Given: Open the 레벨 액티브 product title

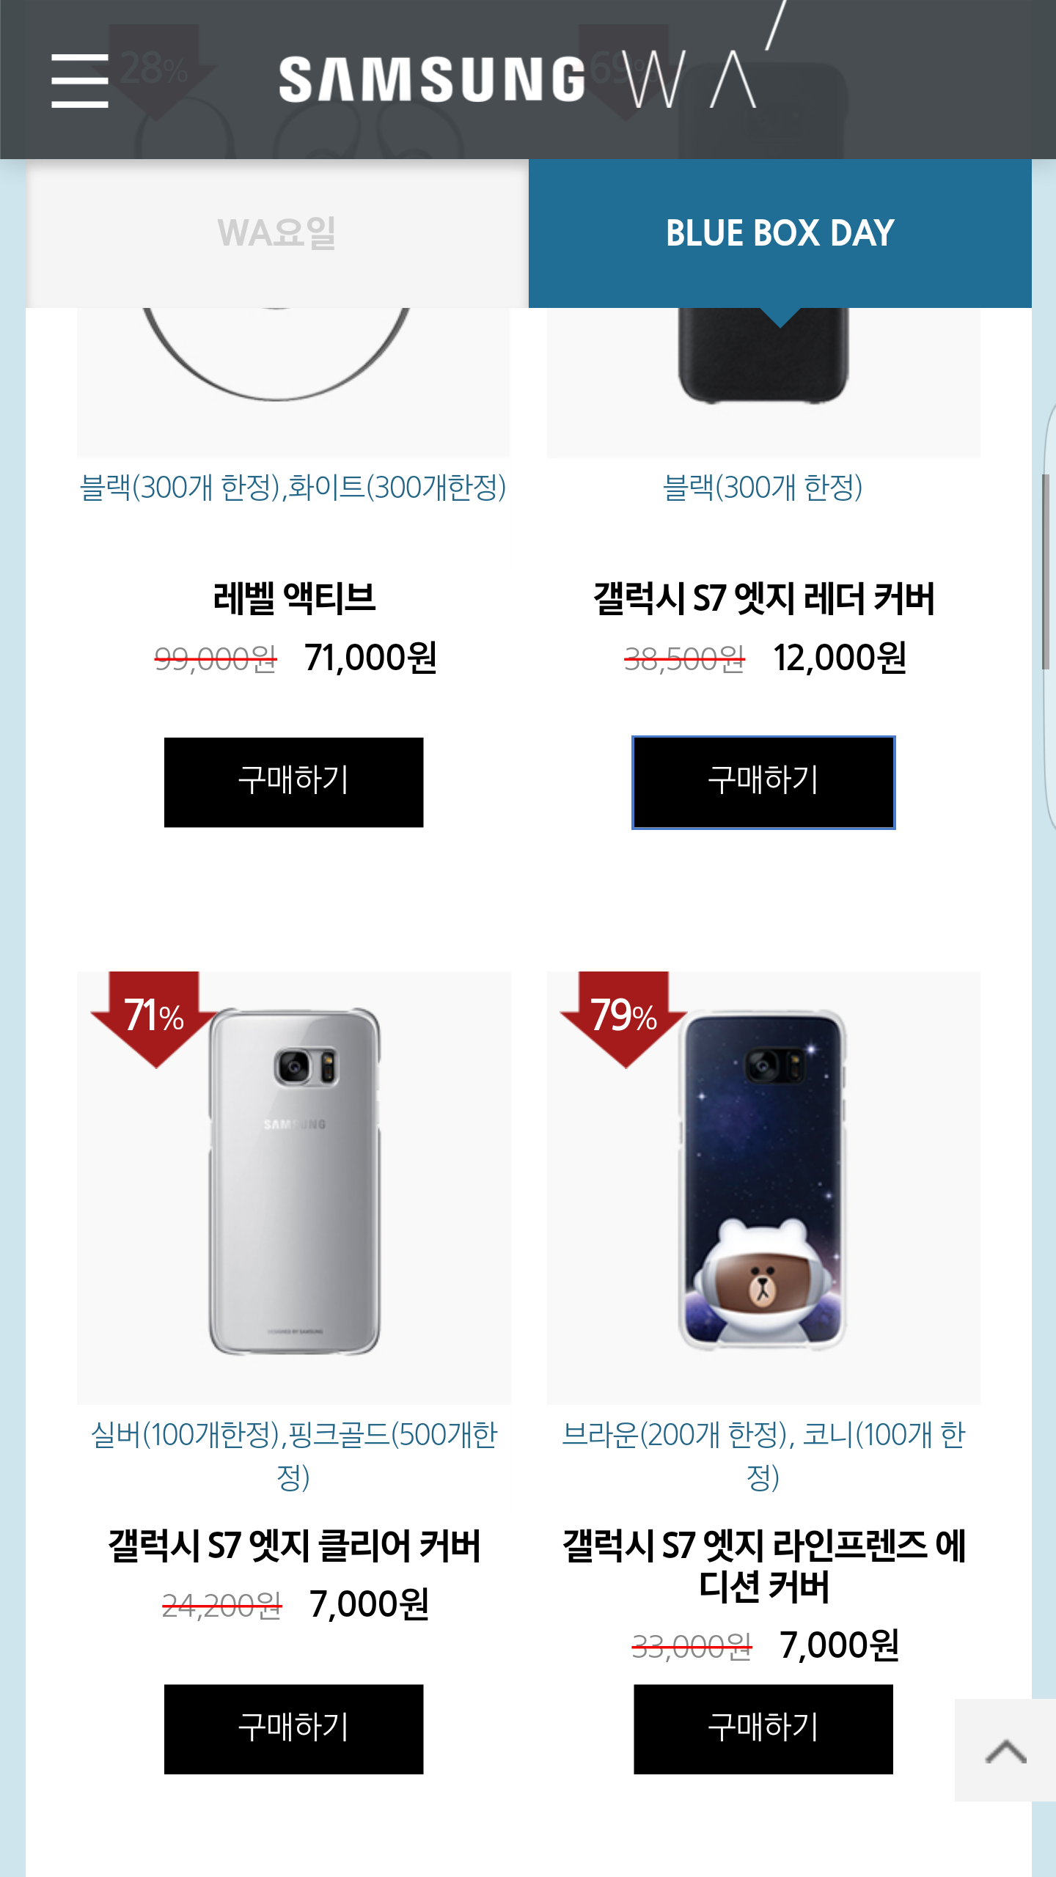Looking at the screenshot, I should [294, 598].
